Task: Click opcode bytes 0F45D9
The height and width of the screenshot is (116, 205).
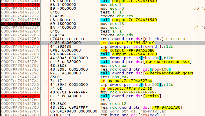Action: [x=57, y=16]
